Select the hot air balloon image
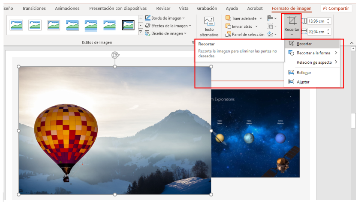 point(114,131)
